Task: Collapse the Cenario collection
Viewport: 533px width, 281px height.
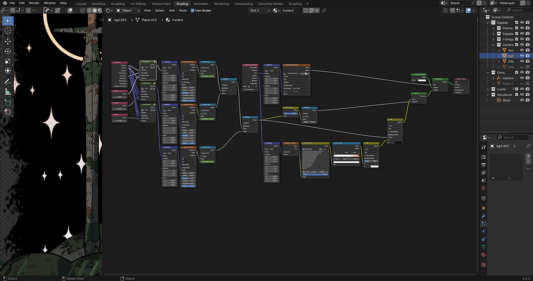Action: [x=493, y=45]
